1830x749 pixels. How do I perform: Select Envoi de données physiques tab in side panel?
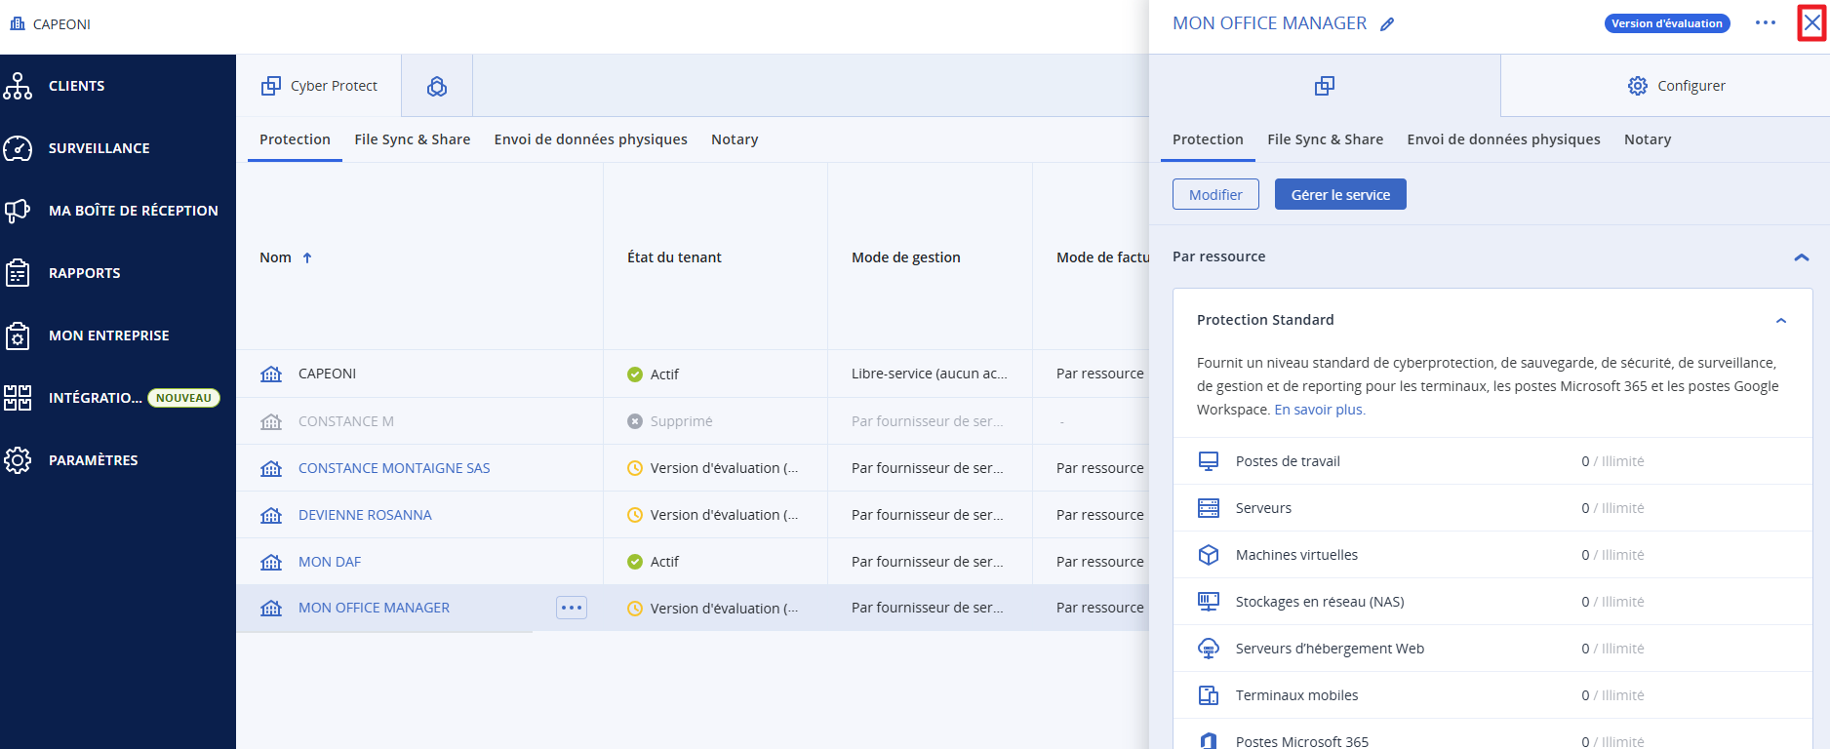point(1504,139)
